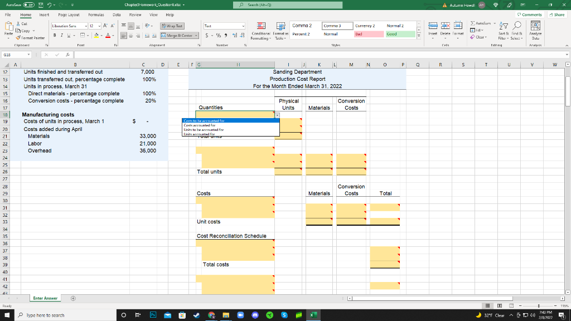Decrease the indent
Image resolution: width=571 pixels, height=321 pixels.
(147, 35)
